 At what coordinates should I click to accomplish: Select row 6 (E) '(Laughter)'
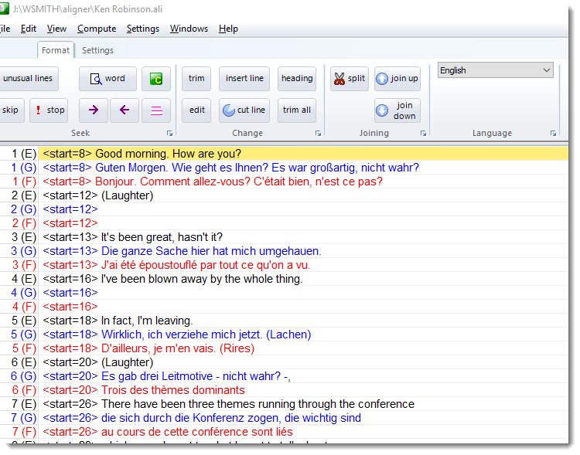click(284, 362)
